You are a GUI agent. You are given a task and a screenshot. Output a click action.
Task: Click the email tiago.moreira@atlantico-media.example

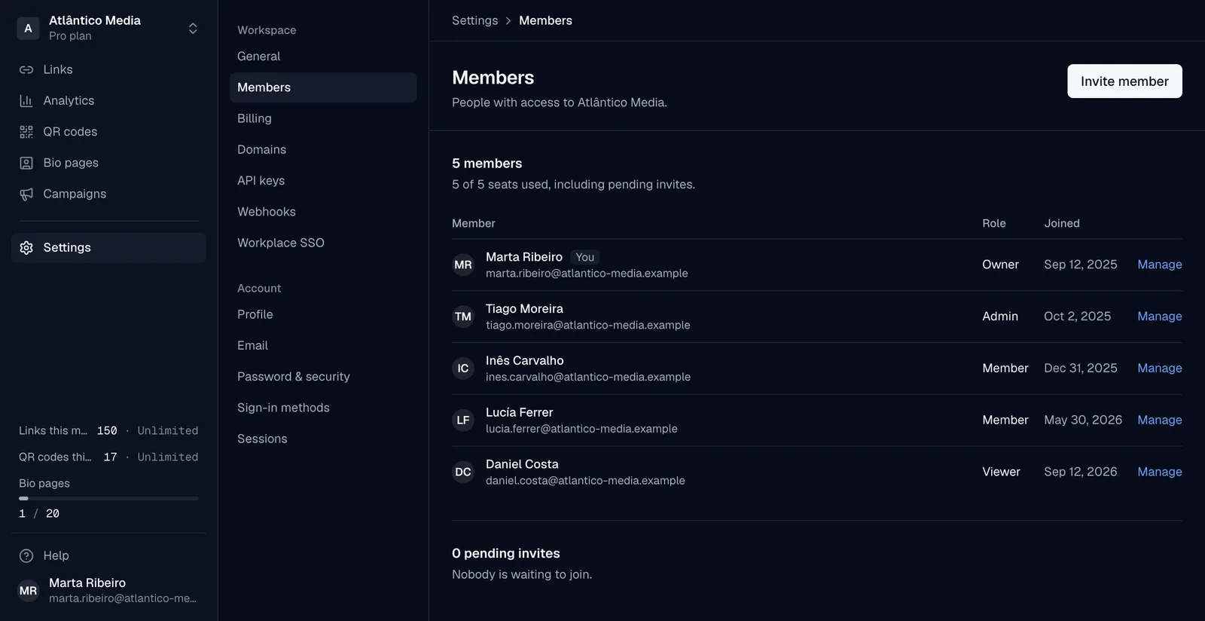click(x=587, y=325)
